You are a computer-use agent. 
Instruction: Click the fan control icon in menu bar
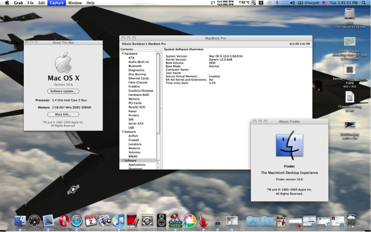[253, 3]
